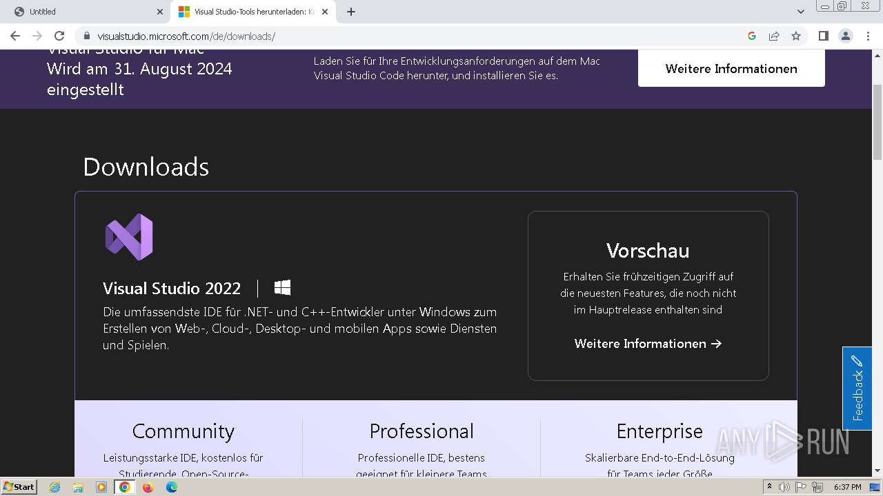The width and height of the screenshot is (883, 496).
Task: Click the scrollbar down arrow
Action: (x=877, y=471)
